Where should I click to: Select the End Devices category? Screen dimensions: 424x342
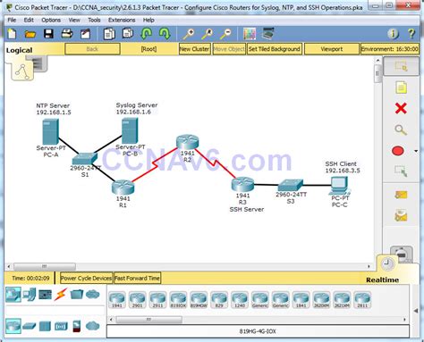tap(30, 295)
